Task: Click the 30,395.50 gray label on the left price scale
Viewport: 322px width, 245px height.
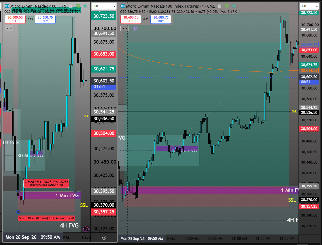Action: point(104,191)
